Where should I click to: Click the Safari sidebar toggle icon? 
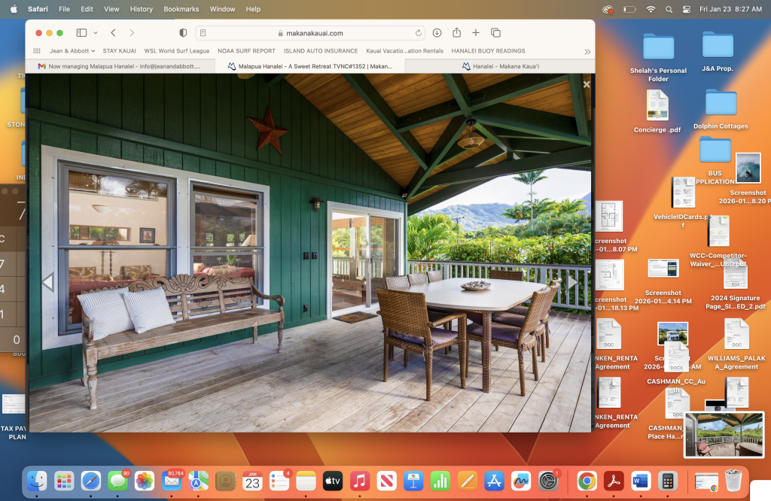click(81, 33)
